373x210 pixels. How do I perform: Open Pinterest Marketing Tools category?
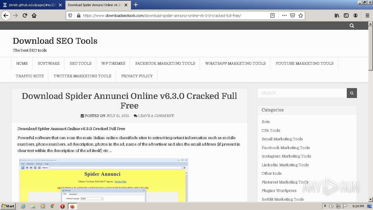pyautogui.click(x=285, y=182)
